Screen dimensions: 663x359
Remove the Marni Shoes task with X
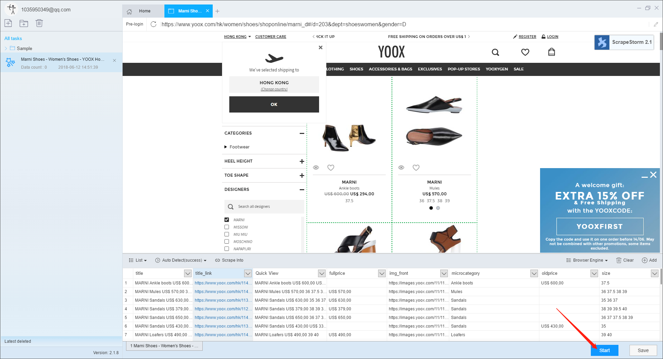tap(114, 60)
